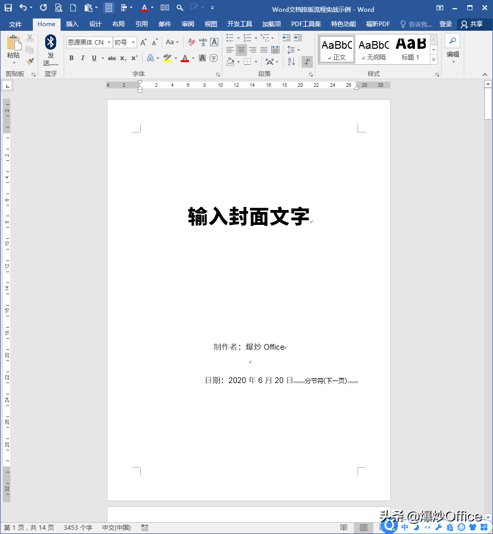Open the Font dialog launcher

pyautogui.click(x=218, y=74)
